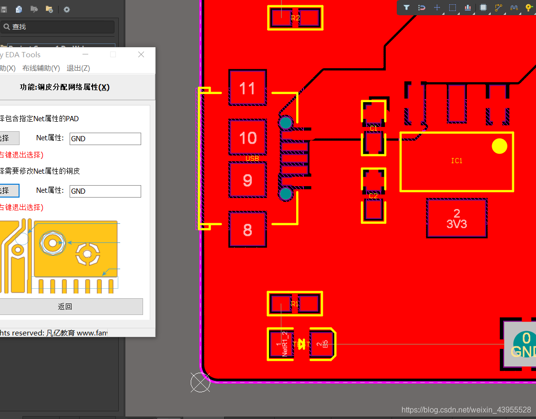The height and width of the screenshot is (419, 536).
Task: Click the length tuning wave icon
Action: point(514,8)
